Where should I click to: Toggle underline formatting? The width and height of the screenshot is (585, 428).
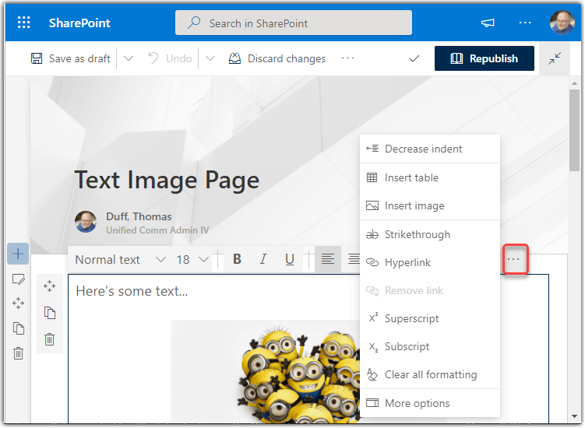(x=290, y=259)
